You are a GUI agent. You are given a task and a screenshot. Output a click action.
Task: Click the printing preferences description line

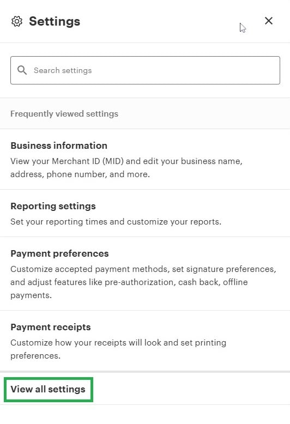coord(35,356)
